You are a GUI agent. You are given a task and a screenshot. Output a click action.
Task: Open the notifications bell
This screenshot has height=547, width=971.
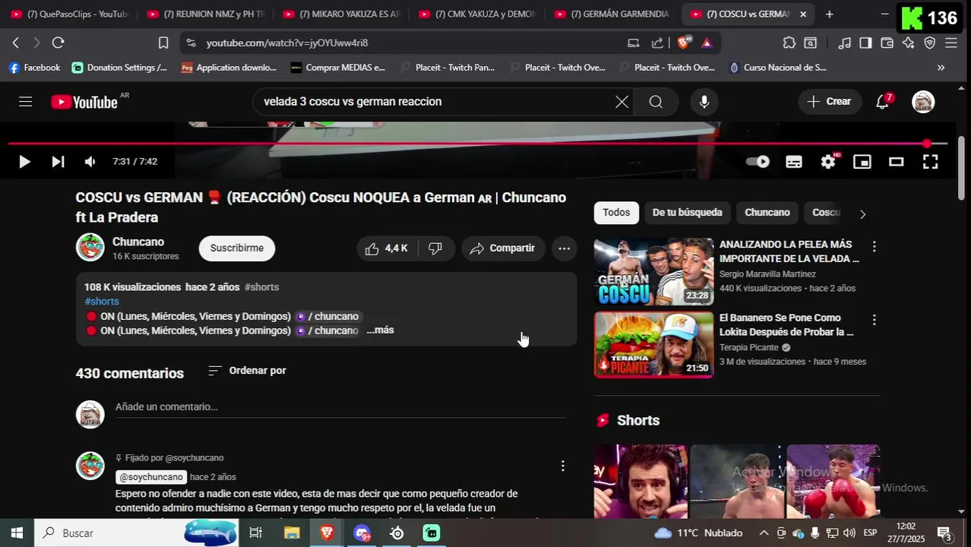(x=883, y=102)
